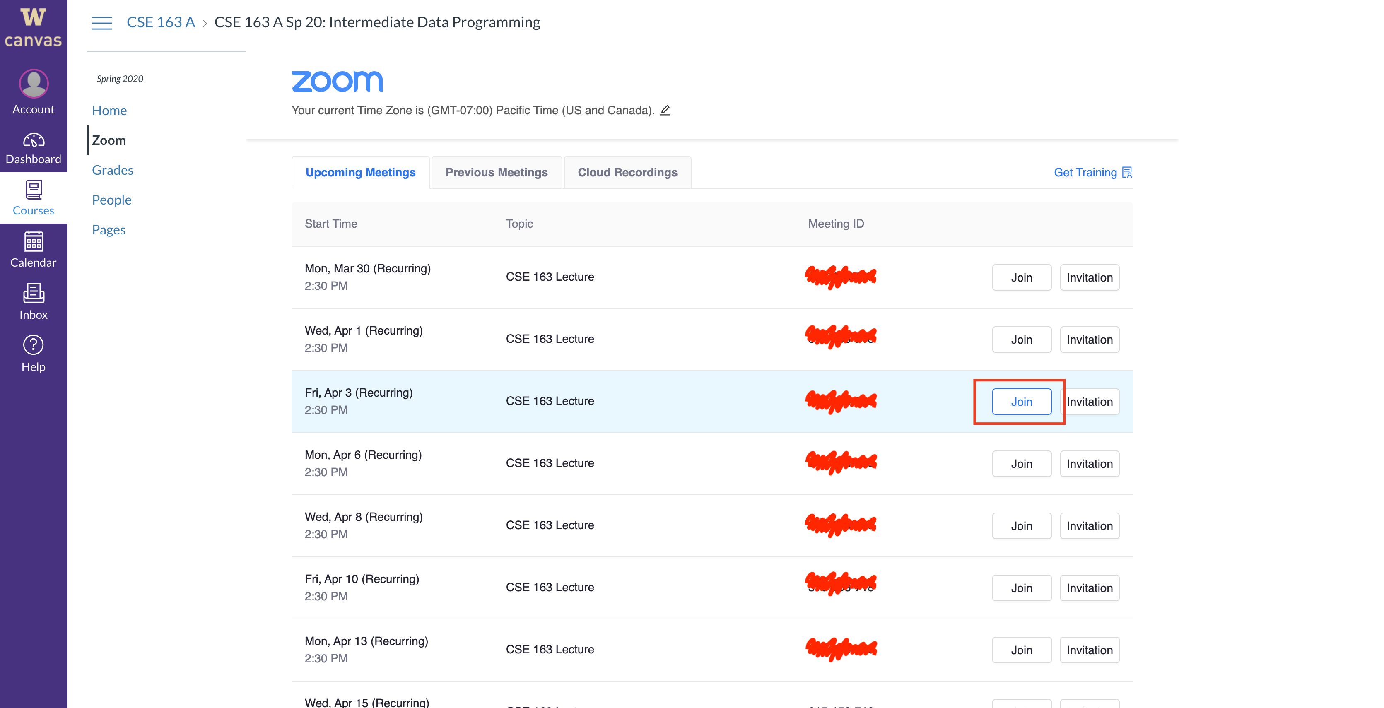The width and height of the screenshot is (1384, 708).
Task: Switch to the Previous Meetings tab
Action: (495, 171)
